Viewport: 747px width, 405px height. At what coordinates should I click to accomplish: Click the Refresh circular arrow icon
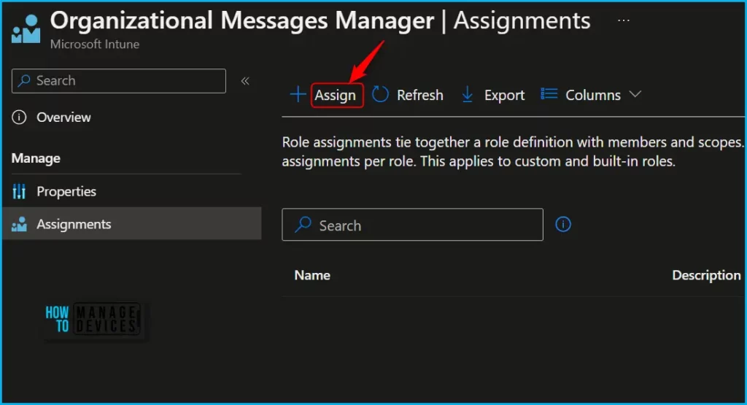(x=380, y=94)
